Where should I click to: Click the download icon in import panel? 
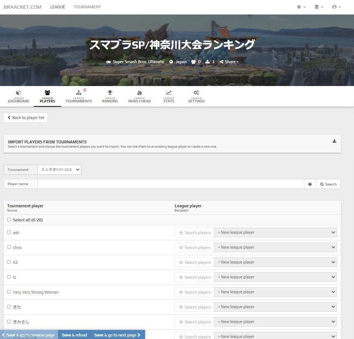tap(334, 141)
